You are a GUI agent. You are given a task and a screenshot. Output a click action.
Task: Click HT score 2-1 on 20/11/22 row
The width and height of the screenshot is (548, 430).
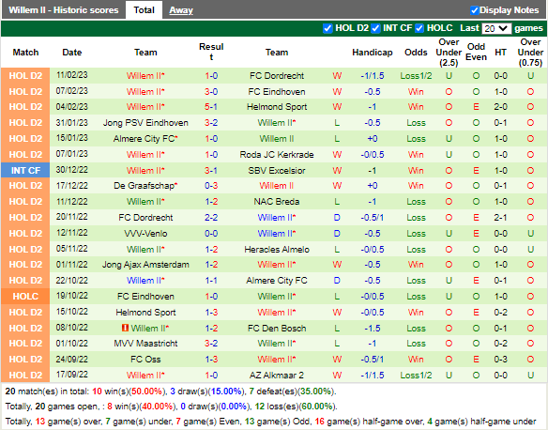(500, 218)
